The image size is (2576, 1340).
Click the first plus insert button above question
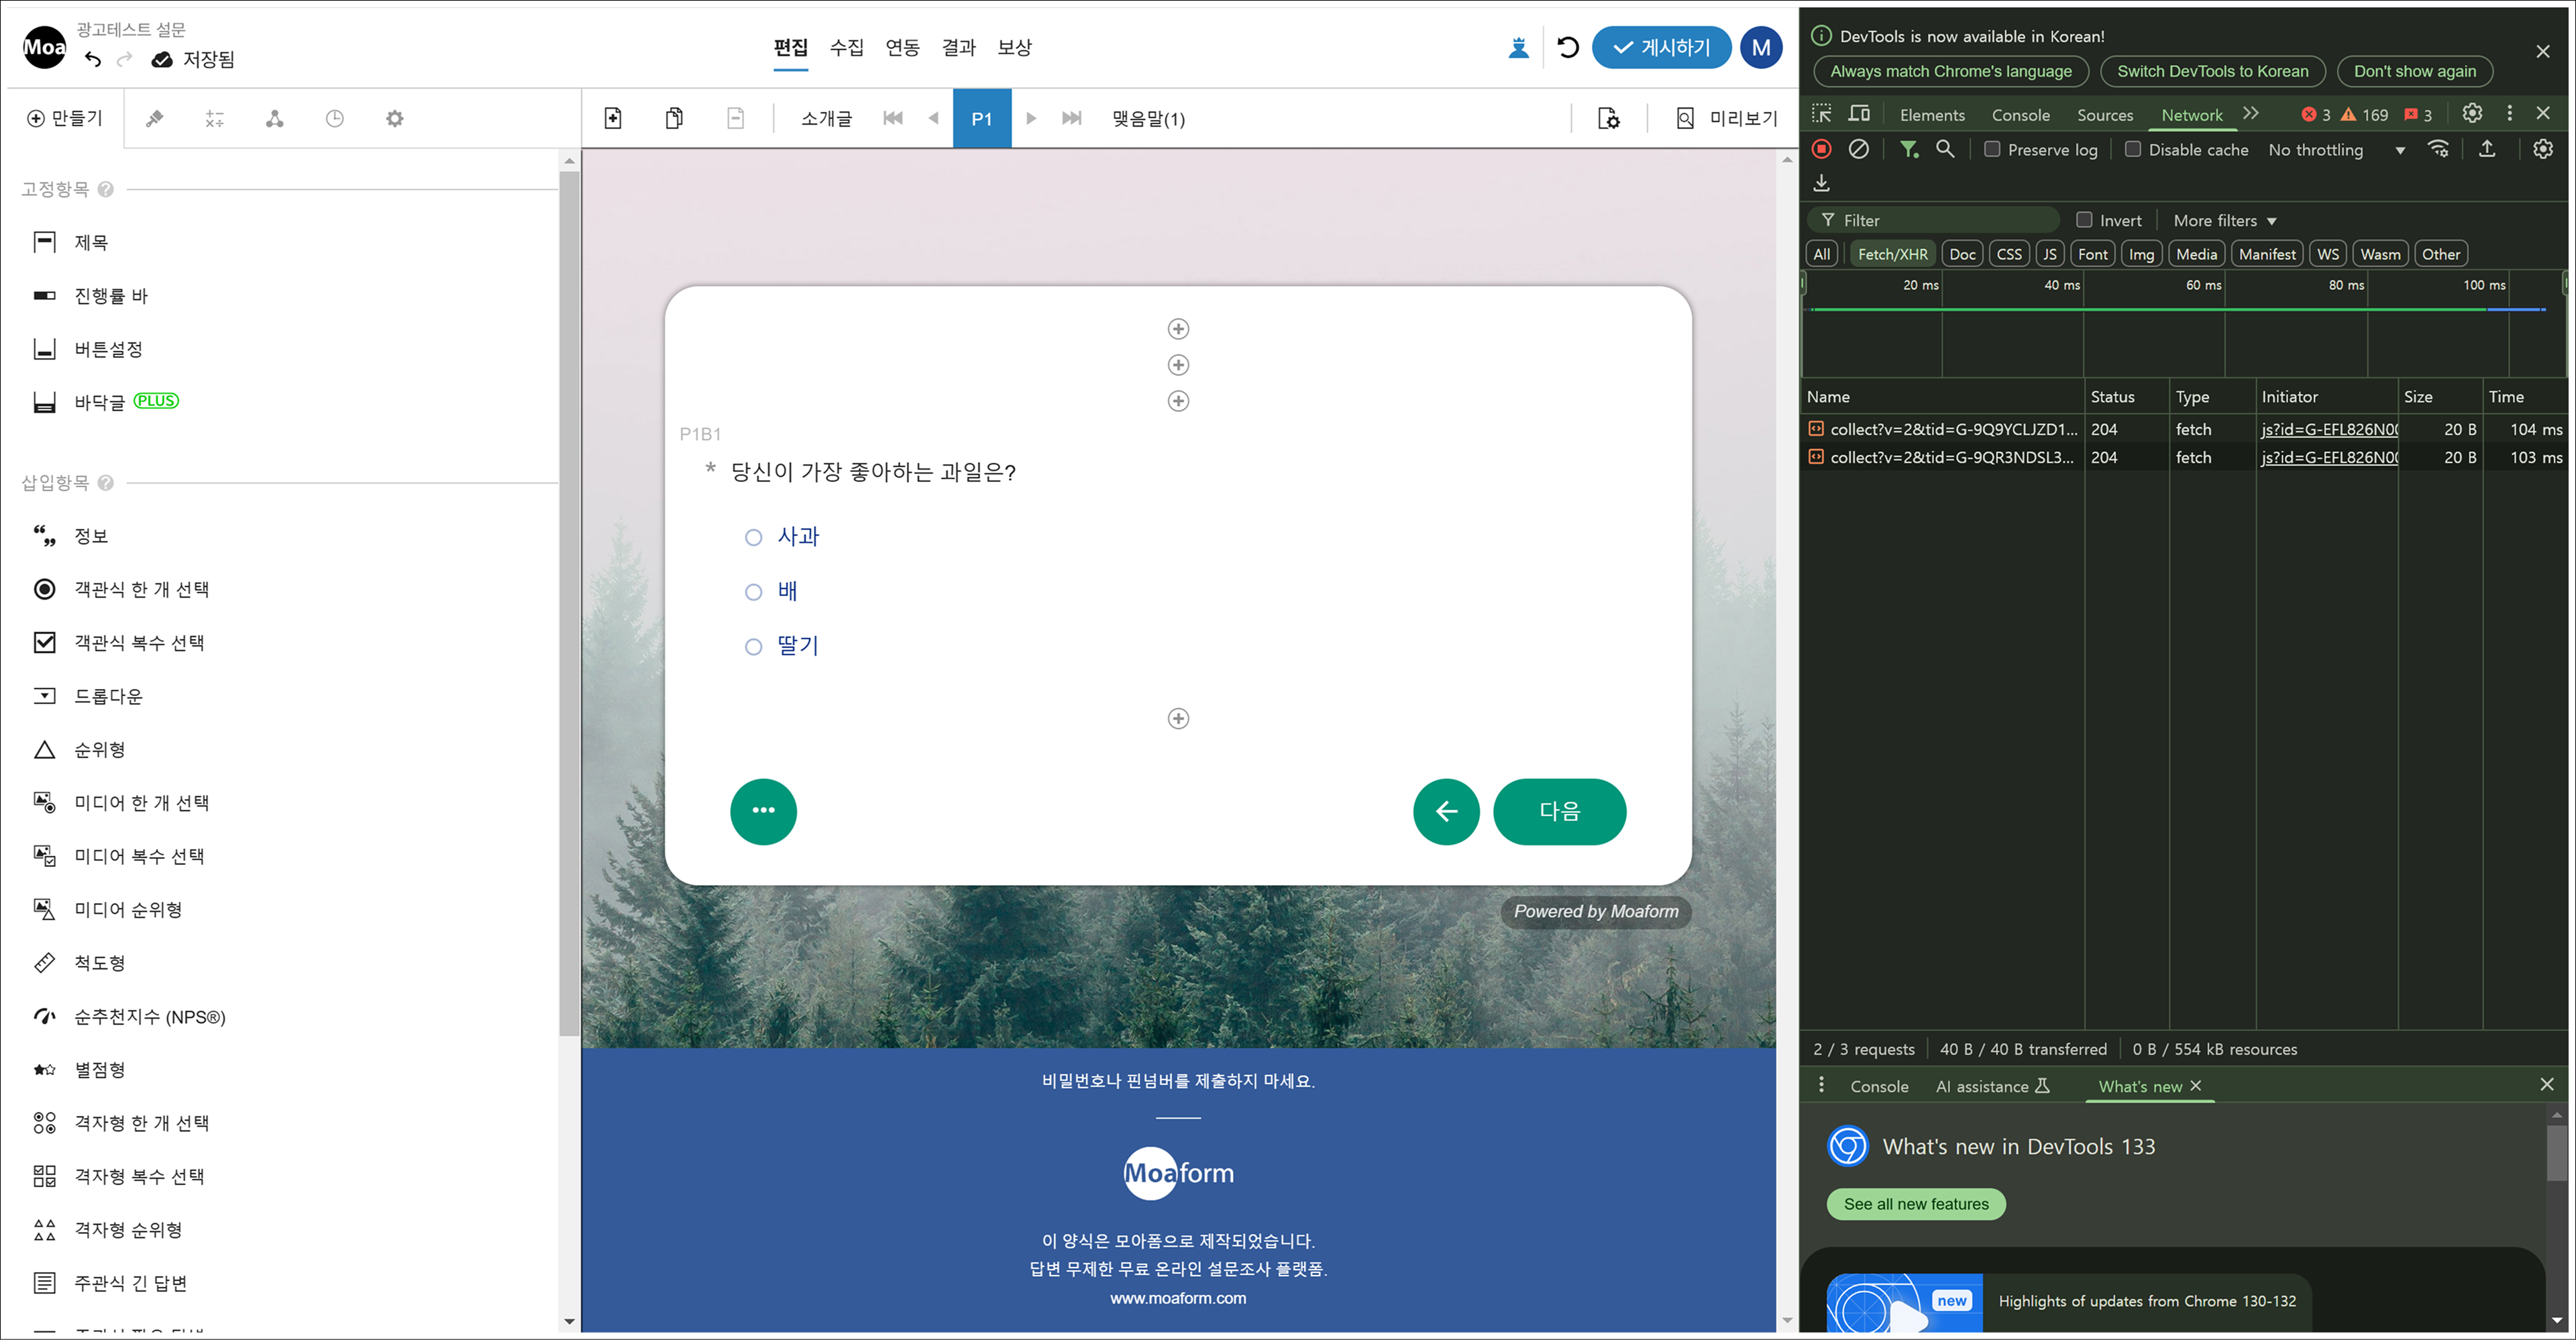(x=1178, y=329)
